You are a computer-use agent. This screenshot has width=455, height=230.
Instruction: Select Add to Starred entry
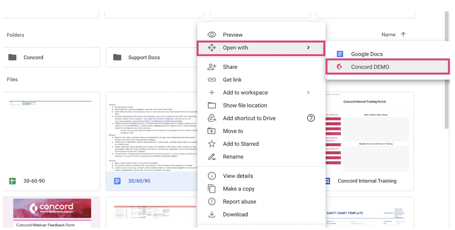point(261,144)
